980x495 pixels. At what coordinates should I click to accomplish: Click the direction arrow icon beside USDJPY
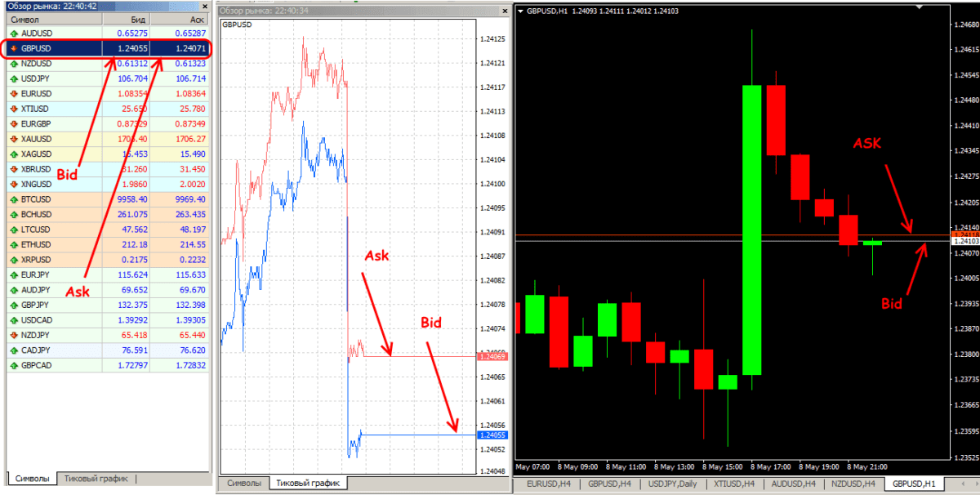pyautogui.click(x=14, y=78)
